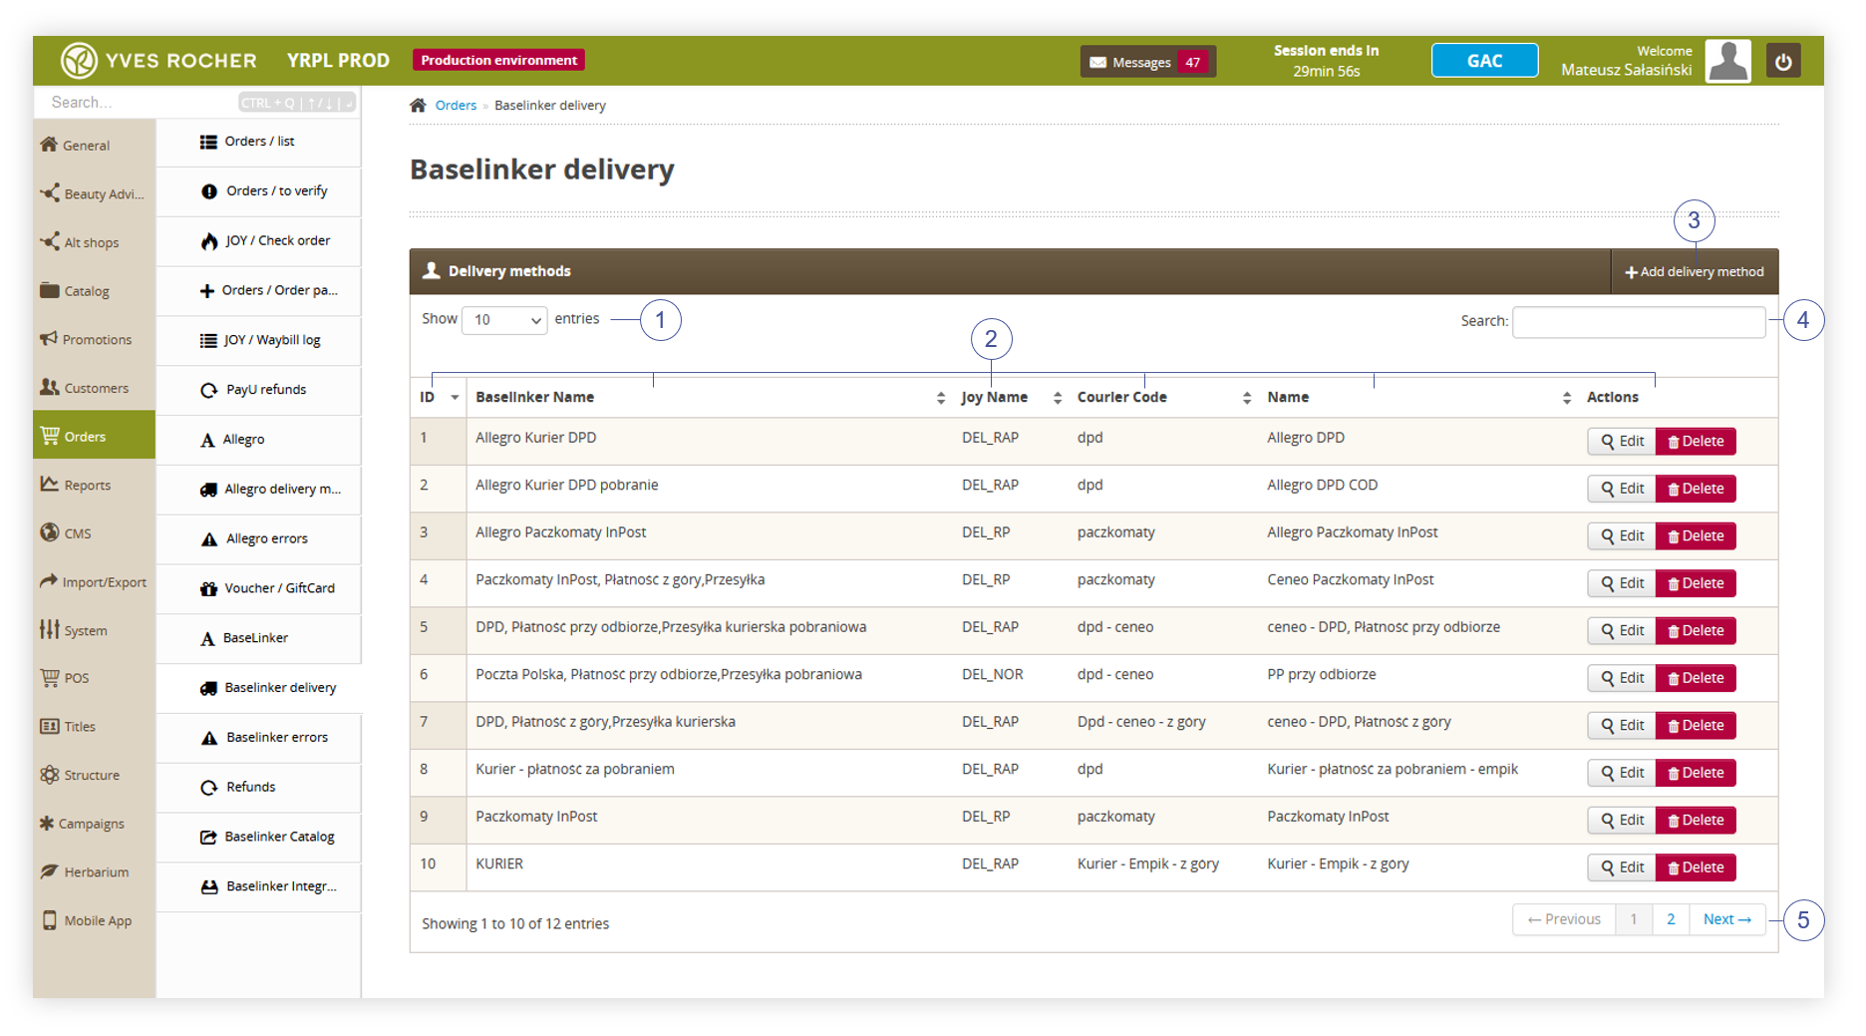The image size is (1866, 1036).
Task: Open the Beauty Advisors section
Action: click(94, 193)
